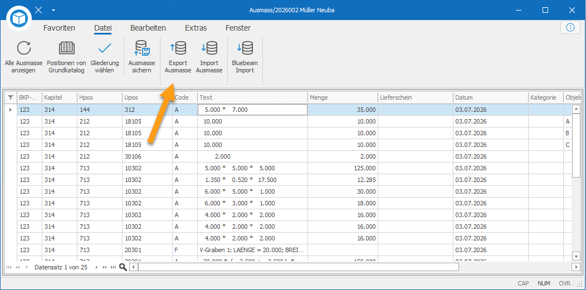Sort by Kapitel column header
586x290 pixels.
59,97
